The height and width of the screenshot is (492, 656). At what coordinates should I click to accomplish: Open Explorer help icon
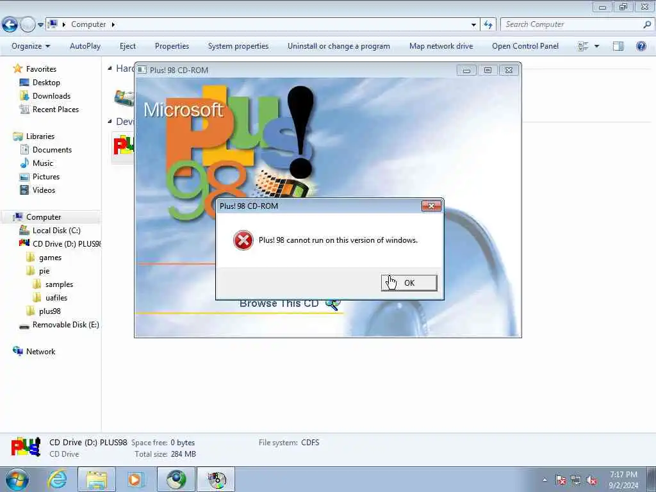641,46
